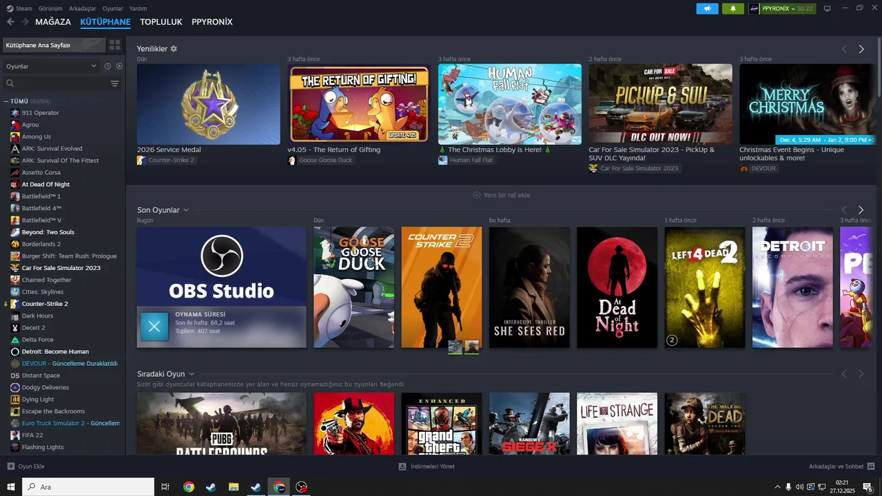
Task: Click Yeni bir raf ekle
Action: [502, 195]
